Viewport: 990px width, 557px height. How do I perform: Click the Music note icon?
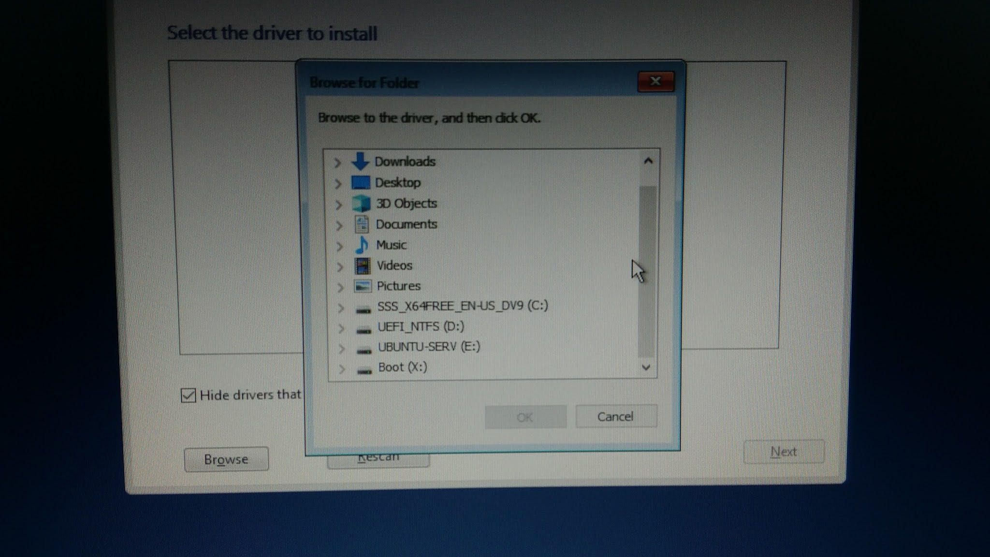click(x=362, y=245)
